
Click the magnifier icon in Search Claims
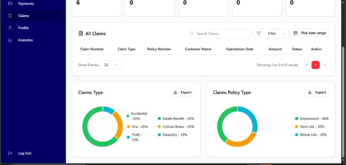click(192, 33)
